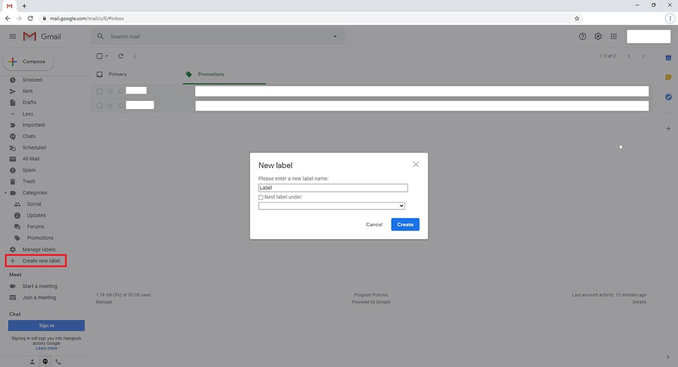Open the search options dropdown
This screenshot has height=367, width=678.
coord(334,36)
